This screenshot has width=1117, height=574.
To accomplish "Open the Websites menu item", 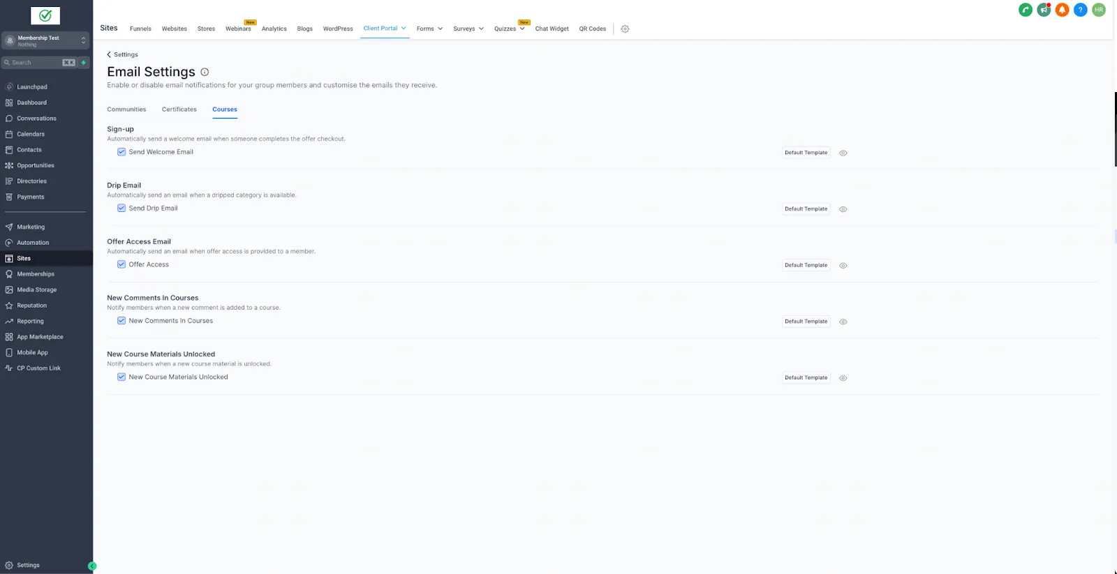I will pyautogui.click(x=175, y=29).
